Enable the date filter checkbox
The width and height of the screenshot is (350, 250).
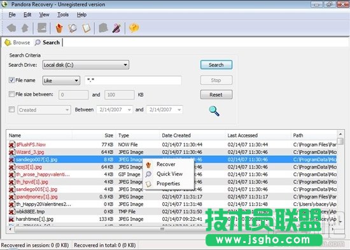(x=11, y=109)
